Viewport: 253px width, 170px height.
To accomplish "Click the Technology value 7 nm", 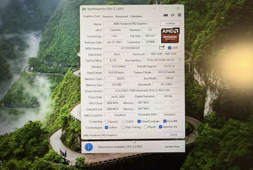I will 114,36.
